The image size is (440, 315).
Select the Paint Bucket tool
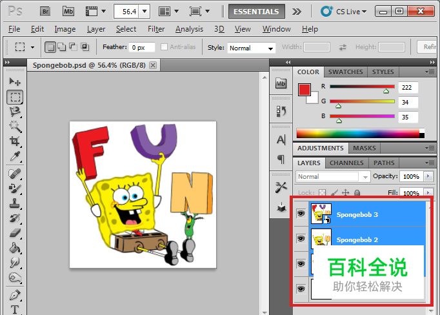[15, 248]
